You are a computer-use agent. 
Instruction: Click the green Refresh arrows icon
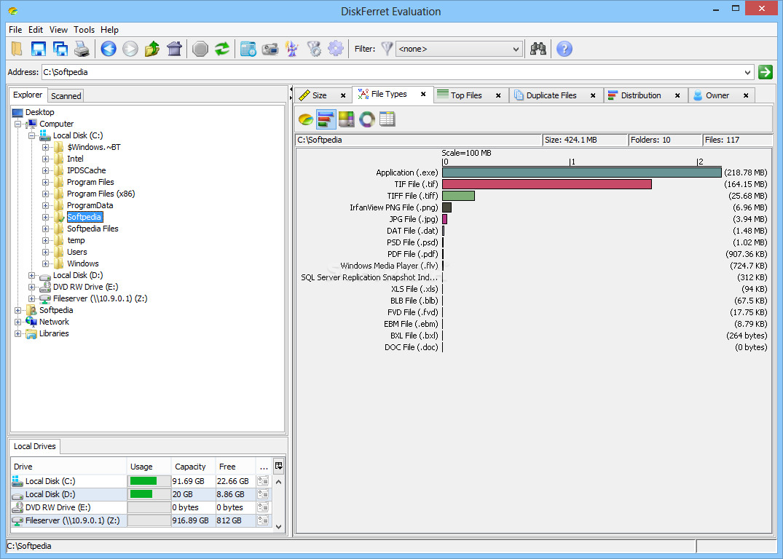[x=222, y=49]
